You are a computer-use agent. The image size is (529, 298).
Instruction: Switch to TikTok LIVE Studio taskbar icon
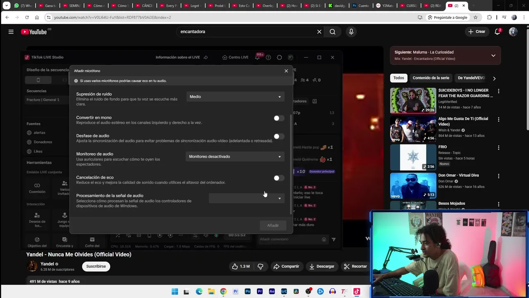coord(357,291)
